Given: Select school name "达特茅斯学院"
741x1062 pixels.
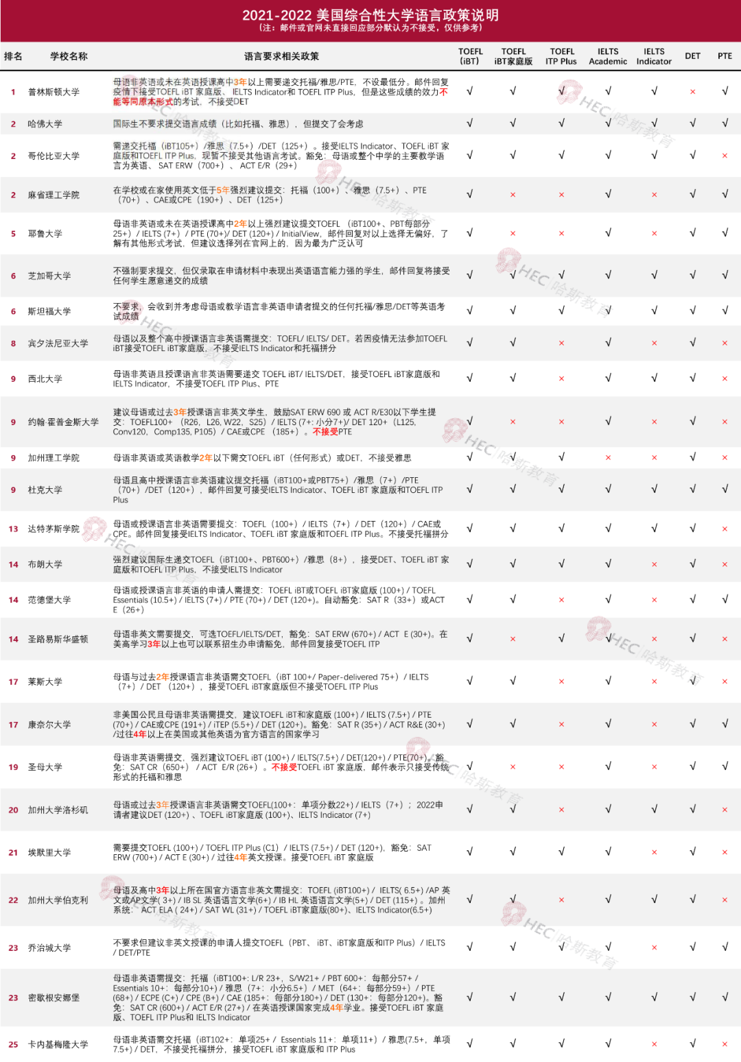Looking at the screenshot, I should coord(54,529).
